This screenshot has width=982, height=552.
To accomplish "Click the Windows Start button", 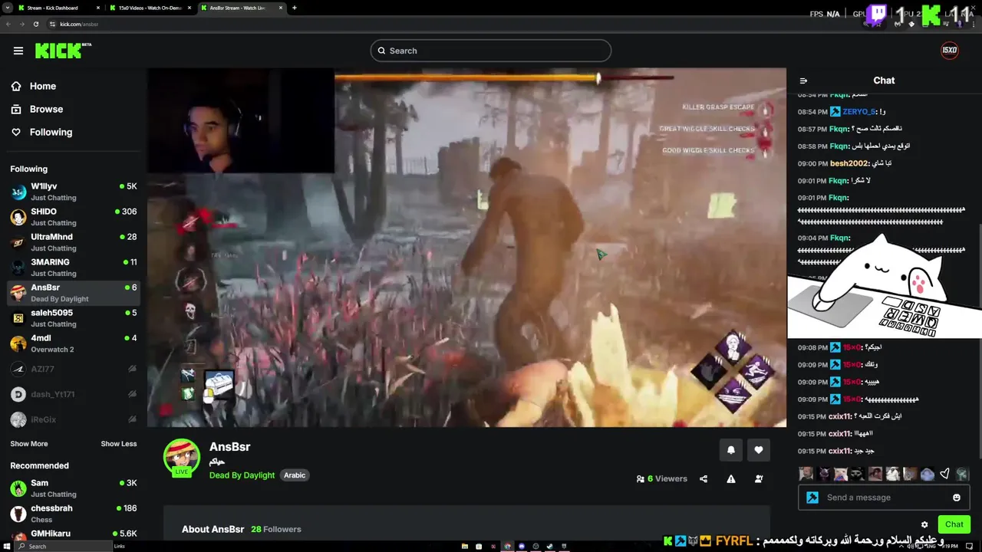I will point(6,547).
